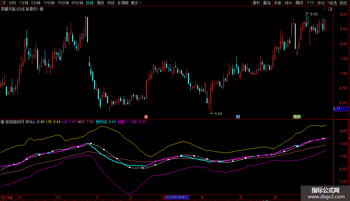Switch to 日线 daily chart
Screen dimensions: 350x201
point(90,3)
